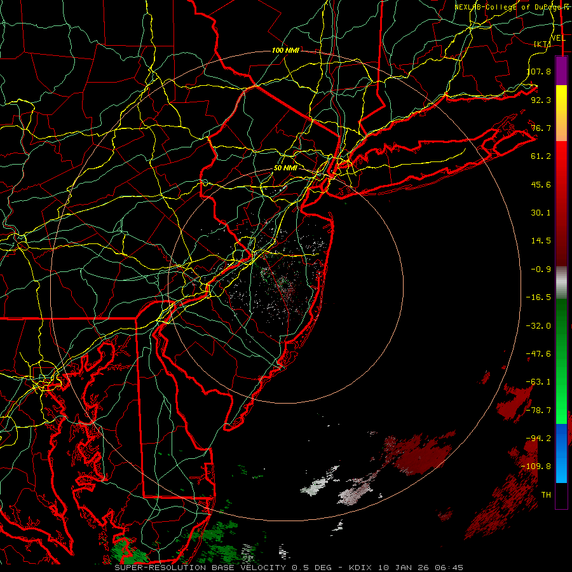Select the -78.7 legend value
This screenshot has height=572, width=572.
tap(538, 411)
